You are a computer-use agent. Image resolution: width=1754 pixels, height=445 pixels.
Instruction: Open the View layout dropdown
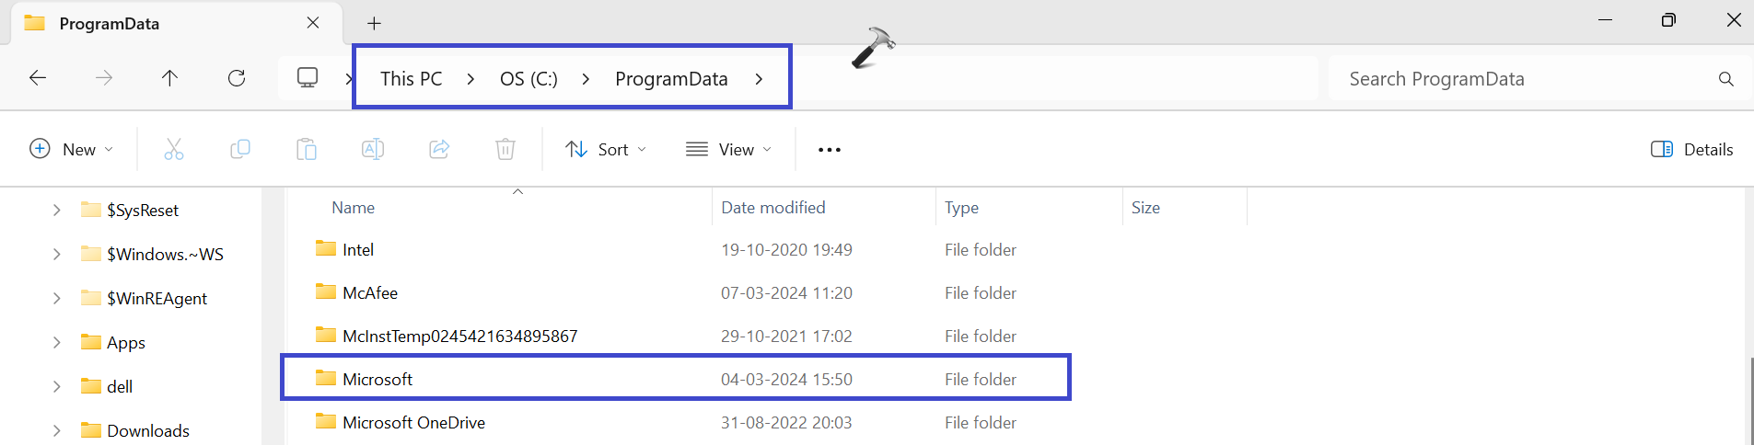coord(728,149)
